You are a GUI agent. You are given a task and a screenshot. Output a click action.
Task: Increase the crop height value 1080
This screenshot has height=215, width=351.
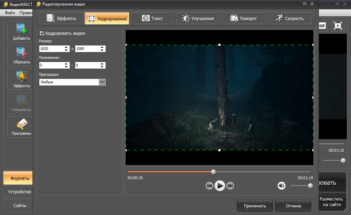point(102,47)
